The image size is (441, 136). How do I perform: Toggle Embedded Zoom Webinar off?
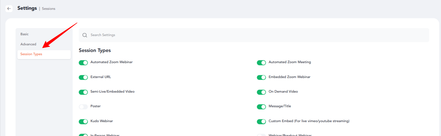[x=261, y=77]
